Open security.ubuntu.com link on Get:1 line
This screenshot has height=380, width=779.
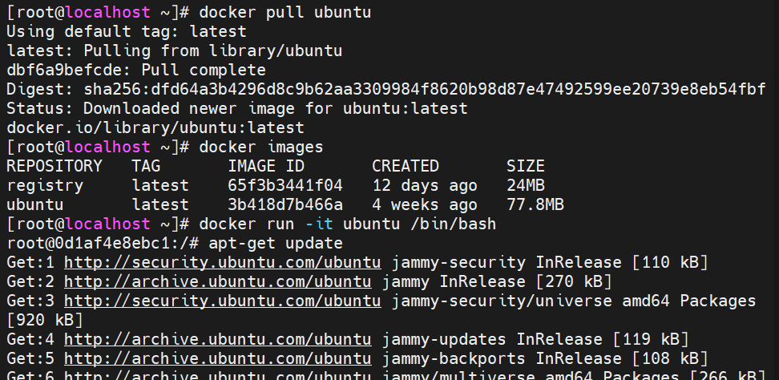(x=223, y=262)
